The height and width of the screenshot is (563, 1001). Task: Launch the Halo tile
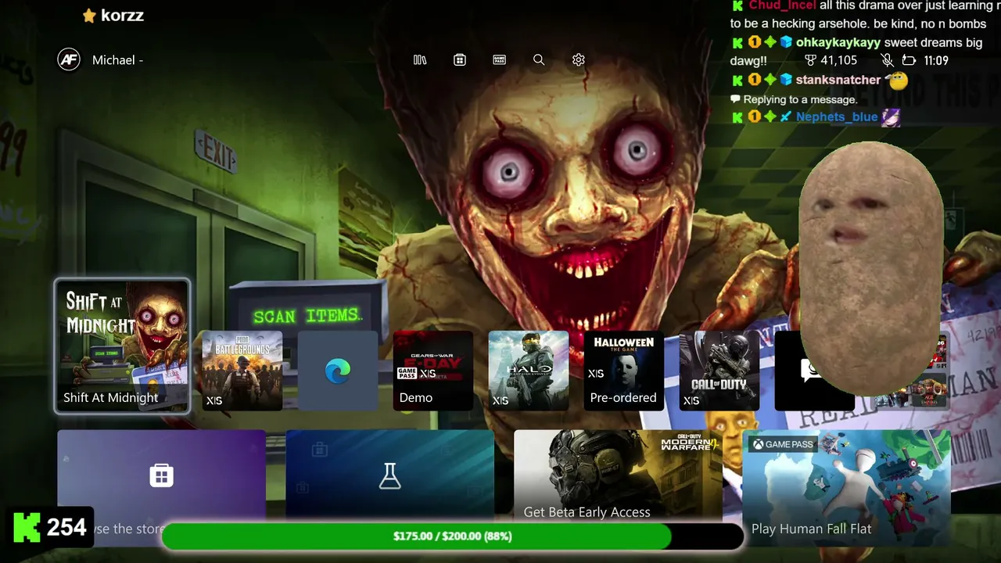tap(529, 371)
